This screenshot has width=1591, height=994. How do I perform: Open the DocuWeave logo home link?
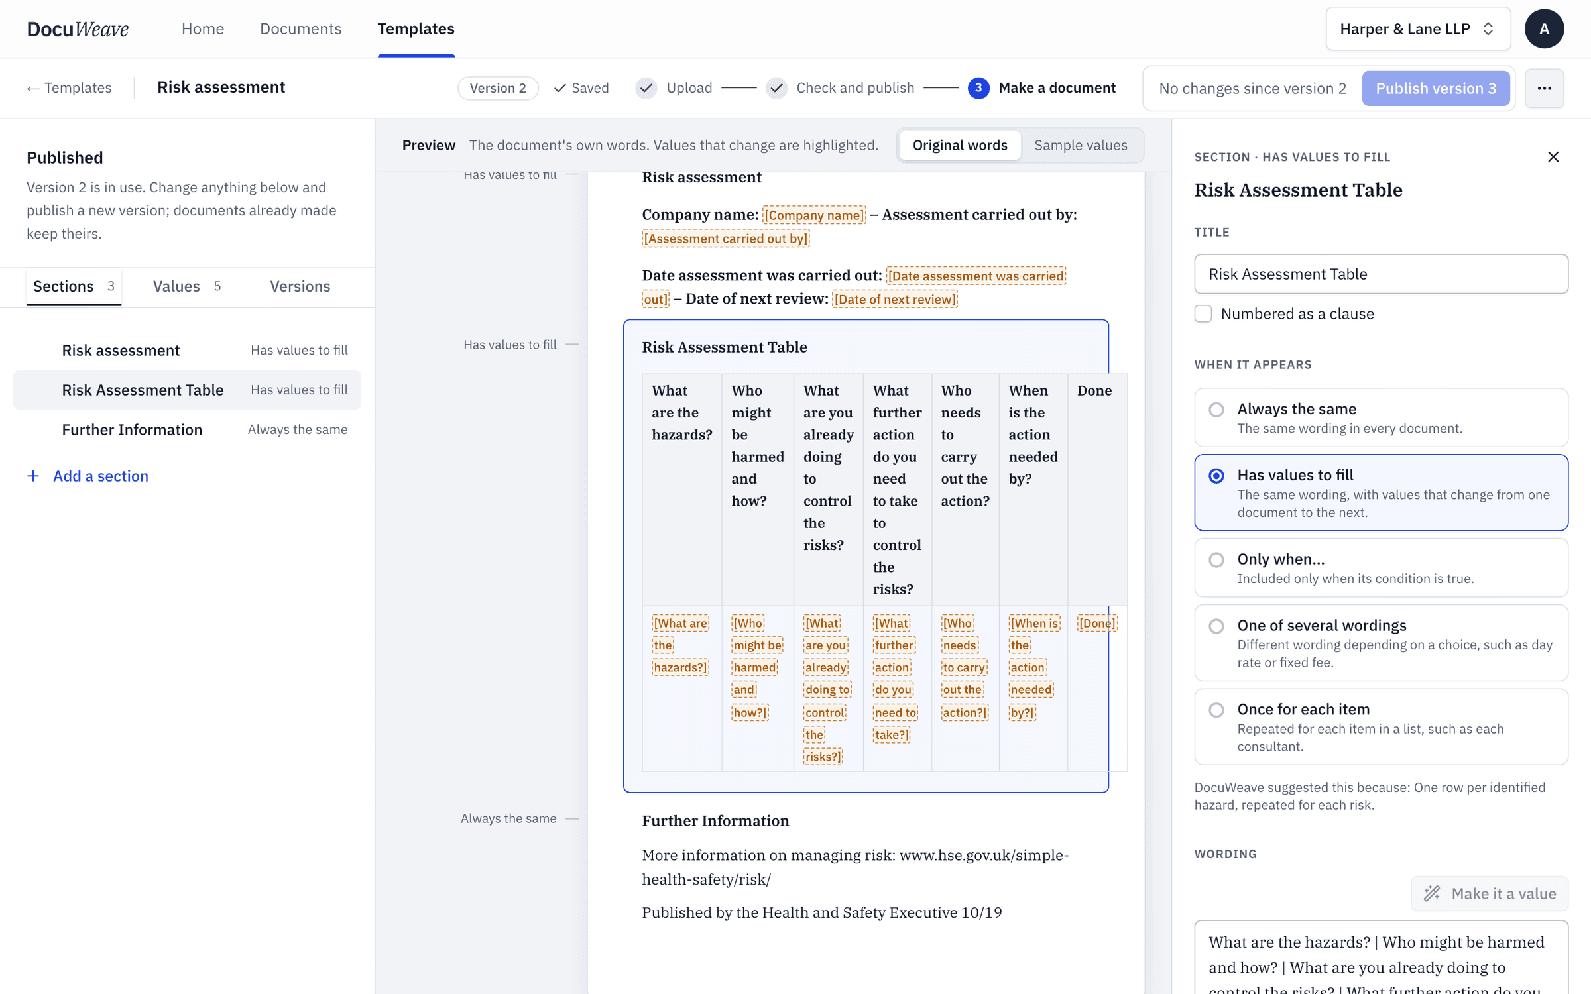pos(78,29)
